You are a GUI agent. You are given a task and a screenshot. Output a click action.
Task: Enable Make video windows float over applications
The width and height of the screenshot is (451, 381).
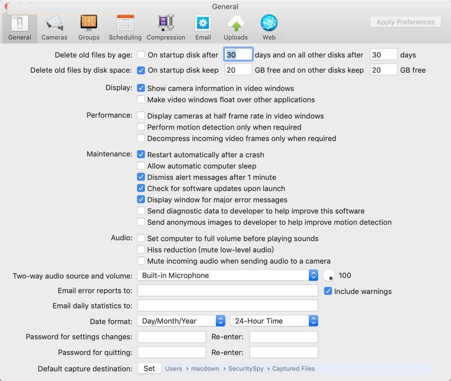click(141, 100)
